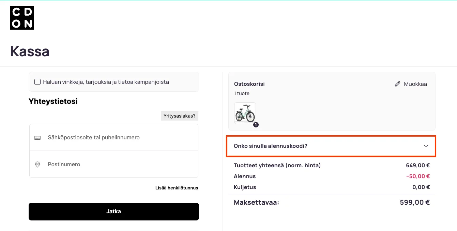Viewport: 457px width, 231px height.
Task: Click the Haluan vinkkejä checkbox label text
Action: (106, 82)
